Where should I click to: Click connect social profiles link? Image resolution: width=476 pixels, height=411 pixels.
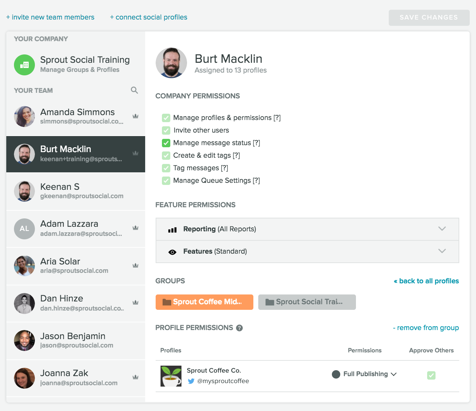[149, 17]
